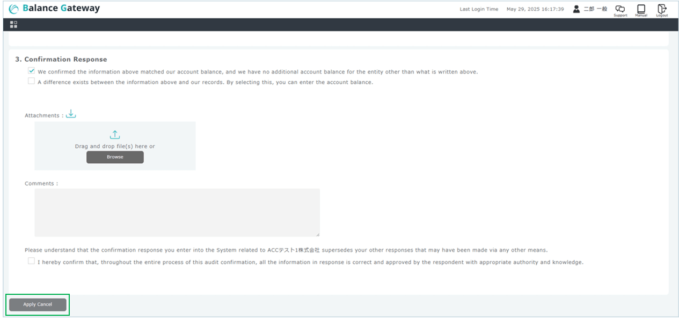
Task: Tick the 'I hereby confirm' checkbox
Action: (x=32, y=262)
